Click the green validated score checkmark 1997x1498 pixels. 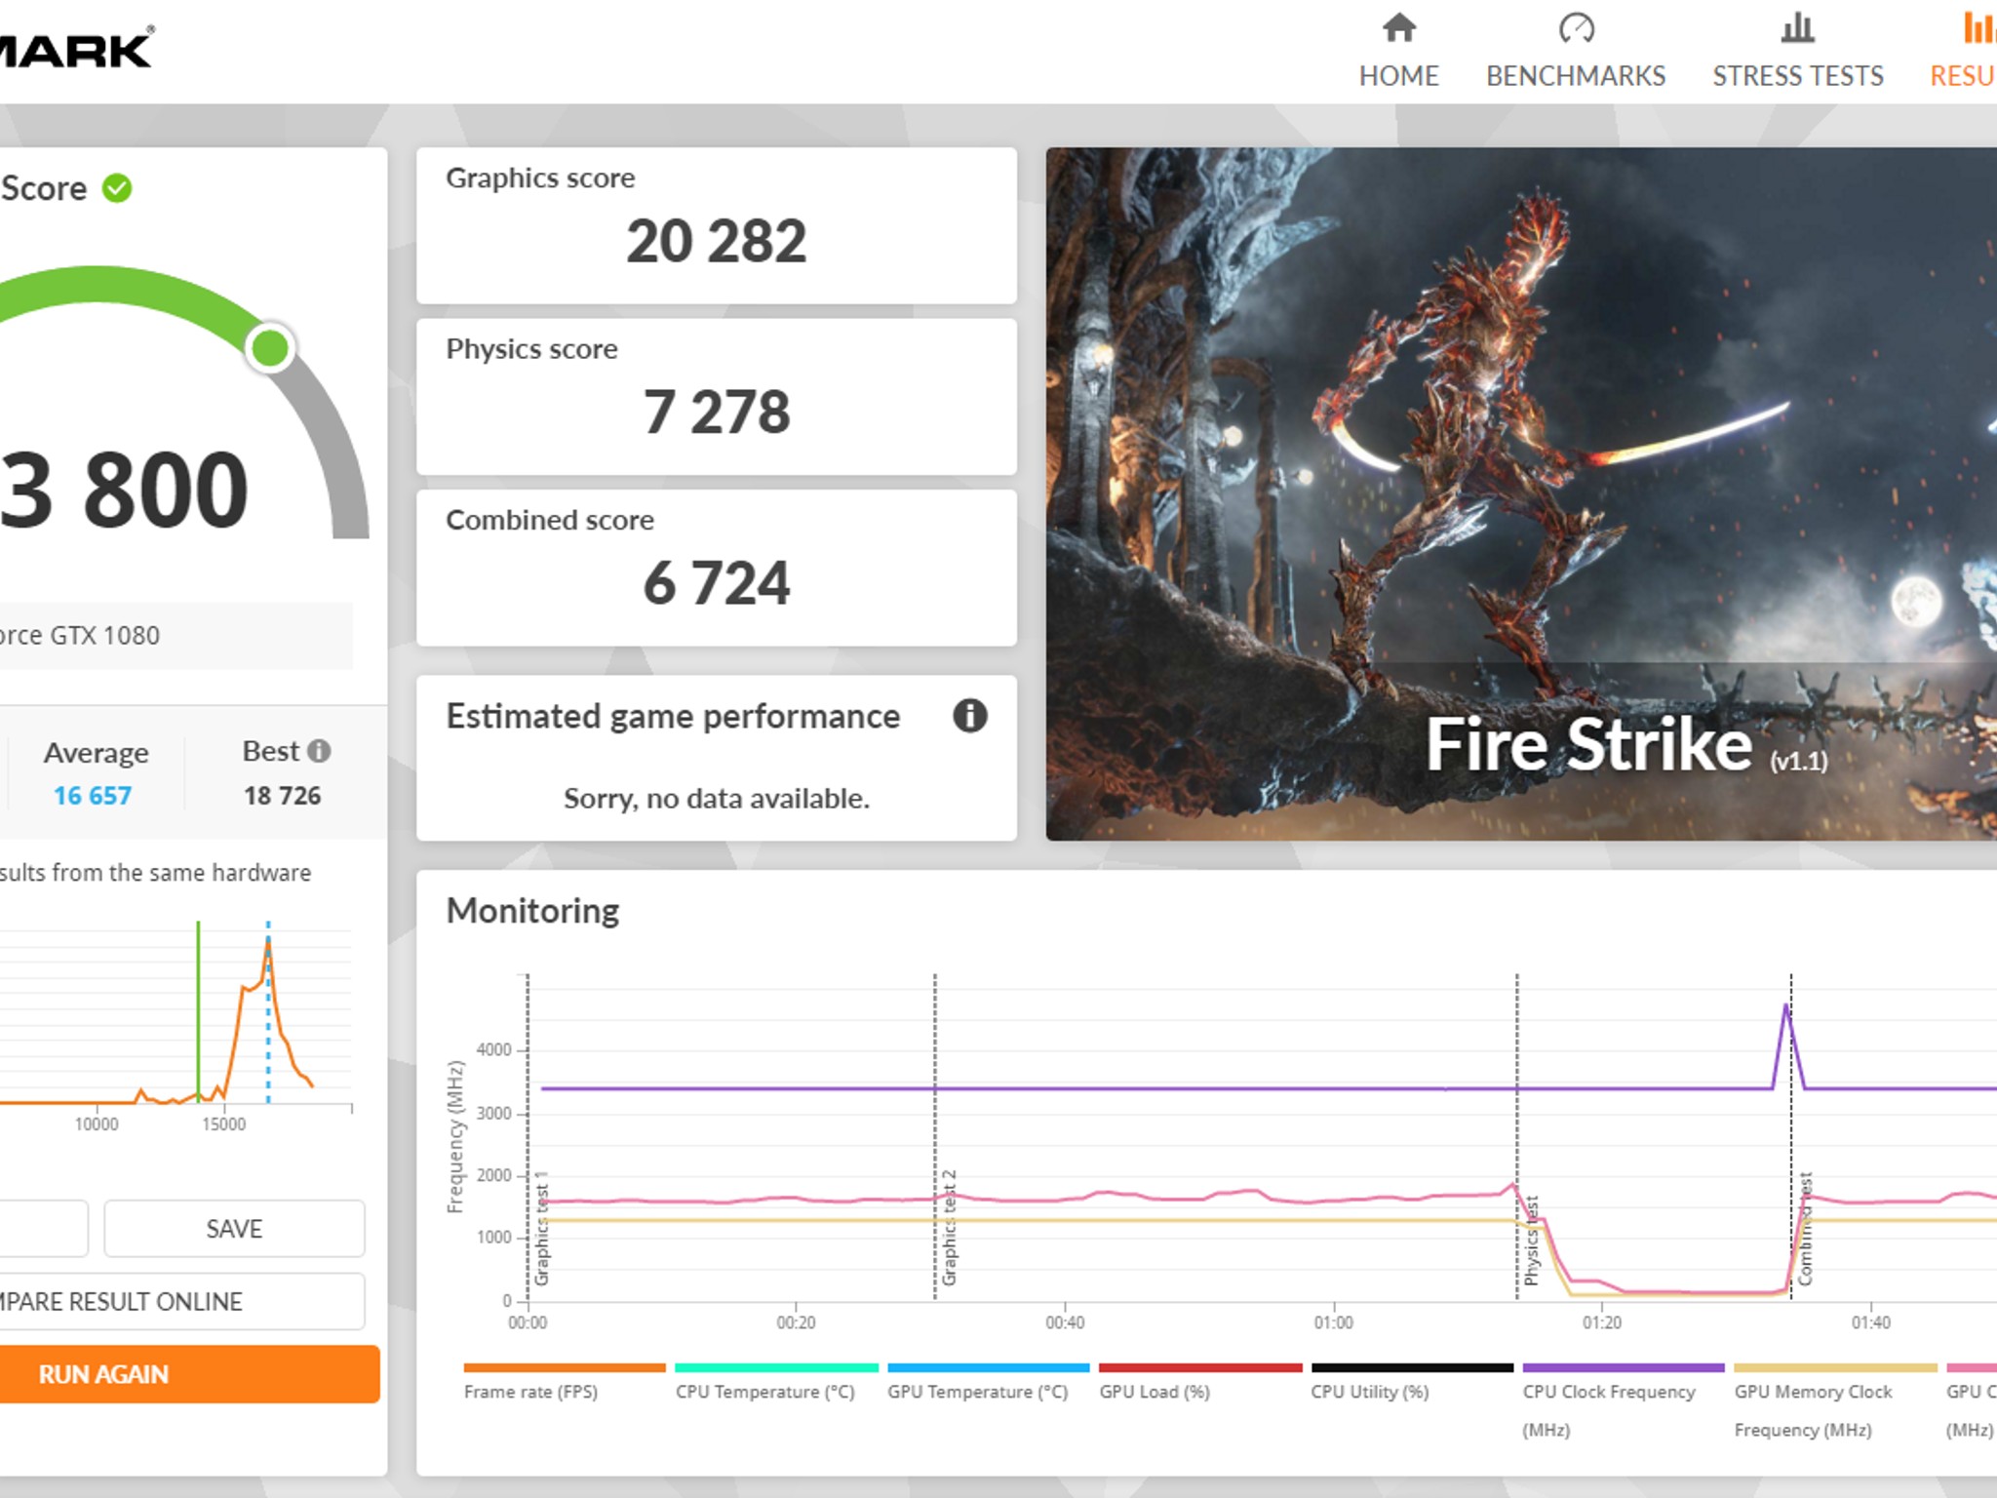(x=117, y=187)
